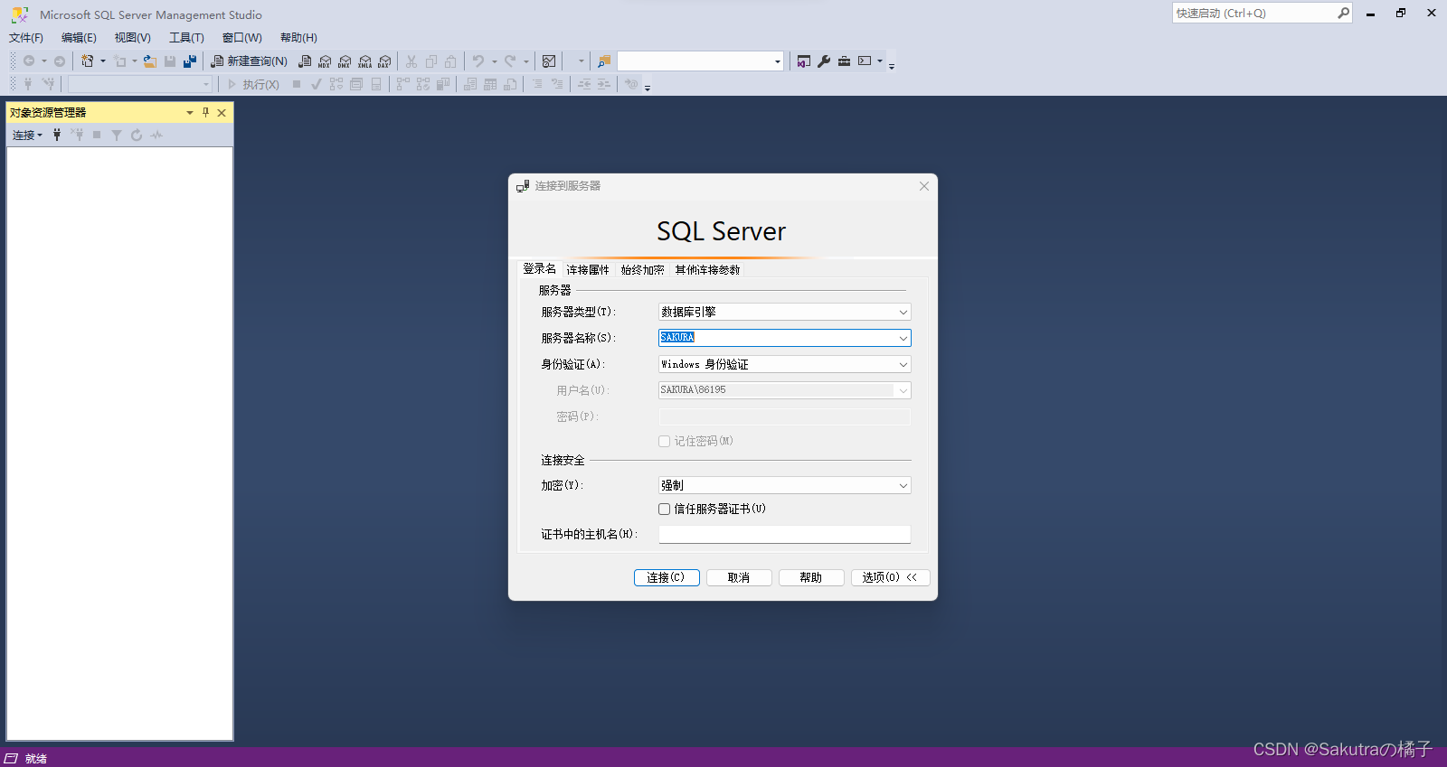Click the New Project icon
The image size is (1447, 767).
[87, 61]
